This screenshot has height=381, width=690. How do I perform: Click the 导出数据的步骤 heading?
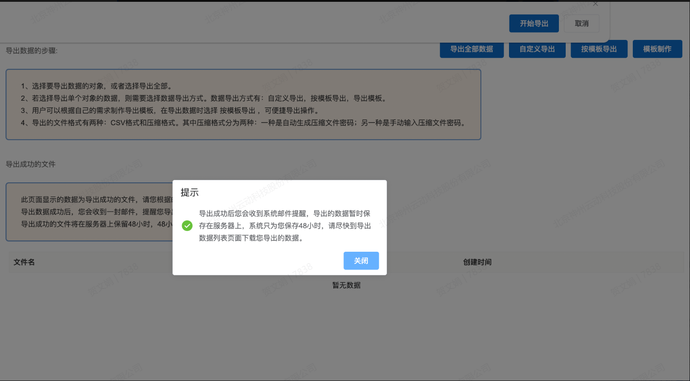tap(31, 51)
